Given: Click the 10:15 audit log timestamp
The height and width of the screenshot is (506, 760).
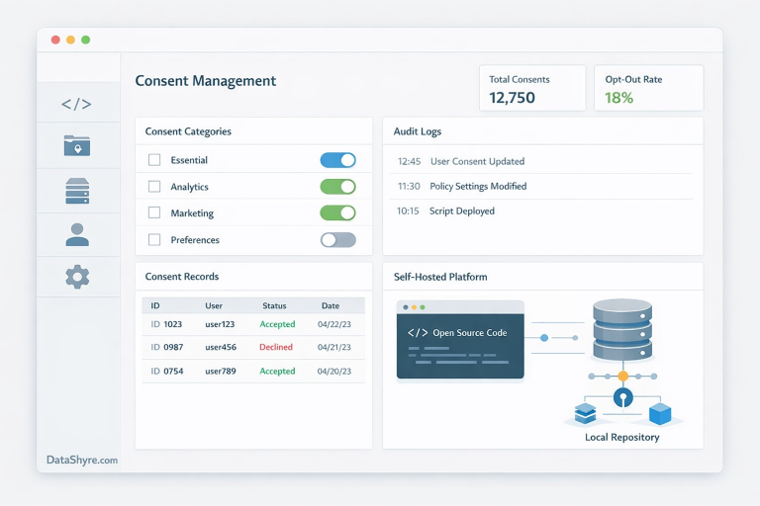Looking at the screenshot, I should tap(408, 211).
